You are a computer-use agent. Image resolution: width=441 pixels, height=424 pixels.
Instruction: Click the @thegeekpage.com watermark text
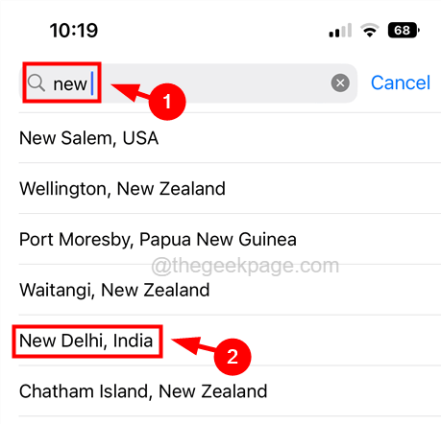pyautogui.click(x=245, y=266)
